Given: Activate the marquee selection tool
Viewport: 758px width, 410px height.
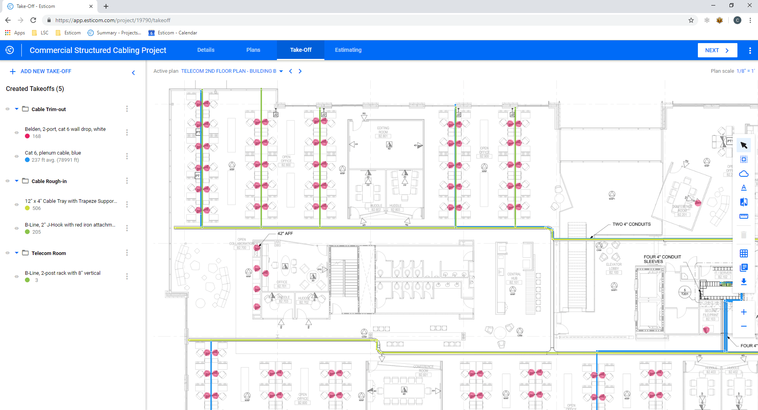Looking at the screenshot, I should (744, 159).
